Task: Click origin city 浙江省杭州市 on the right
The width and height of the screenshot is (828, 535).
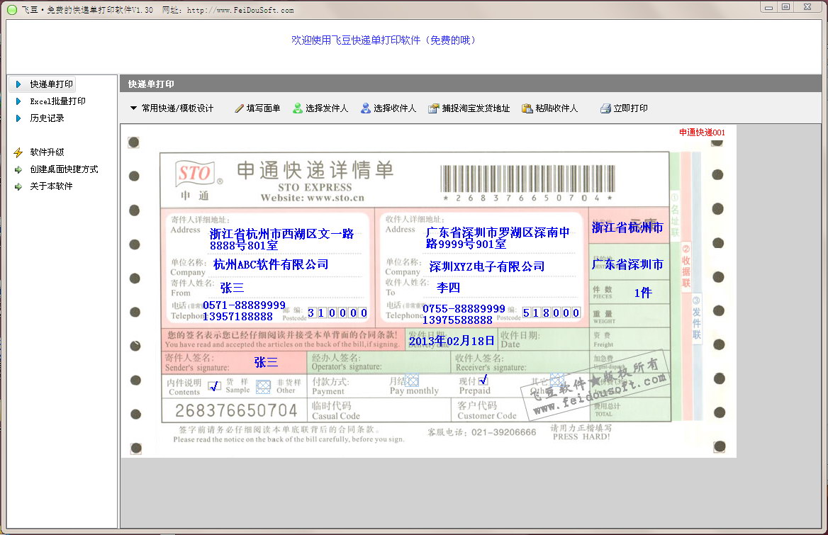Action: coord(627,227)
